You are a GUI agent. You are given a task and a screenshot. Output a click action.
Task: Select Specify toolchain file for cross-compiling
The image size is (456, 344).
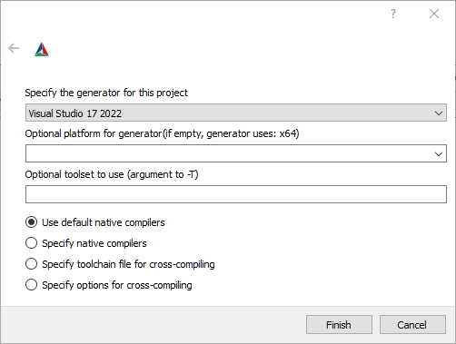[120, 264]
